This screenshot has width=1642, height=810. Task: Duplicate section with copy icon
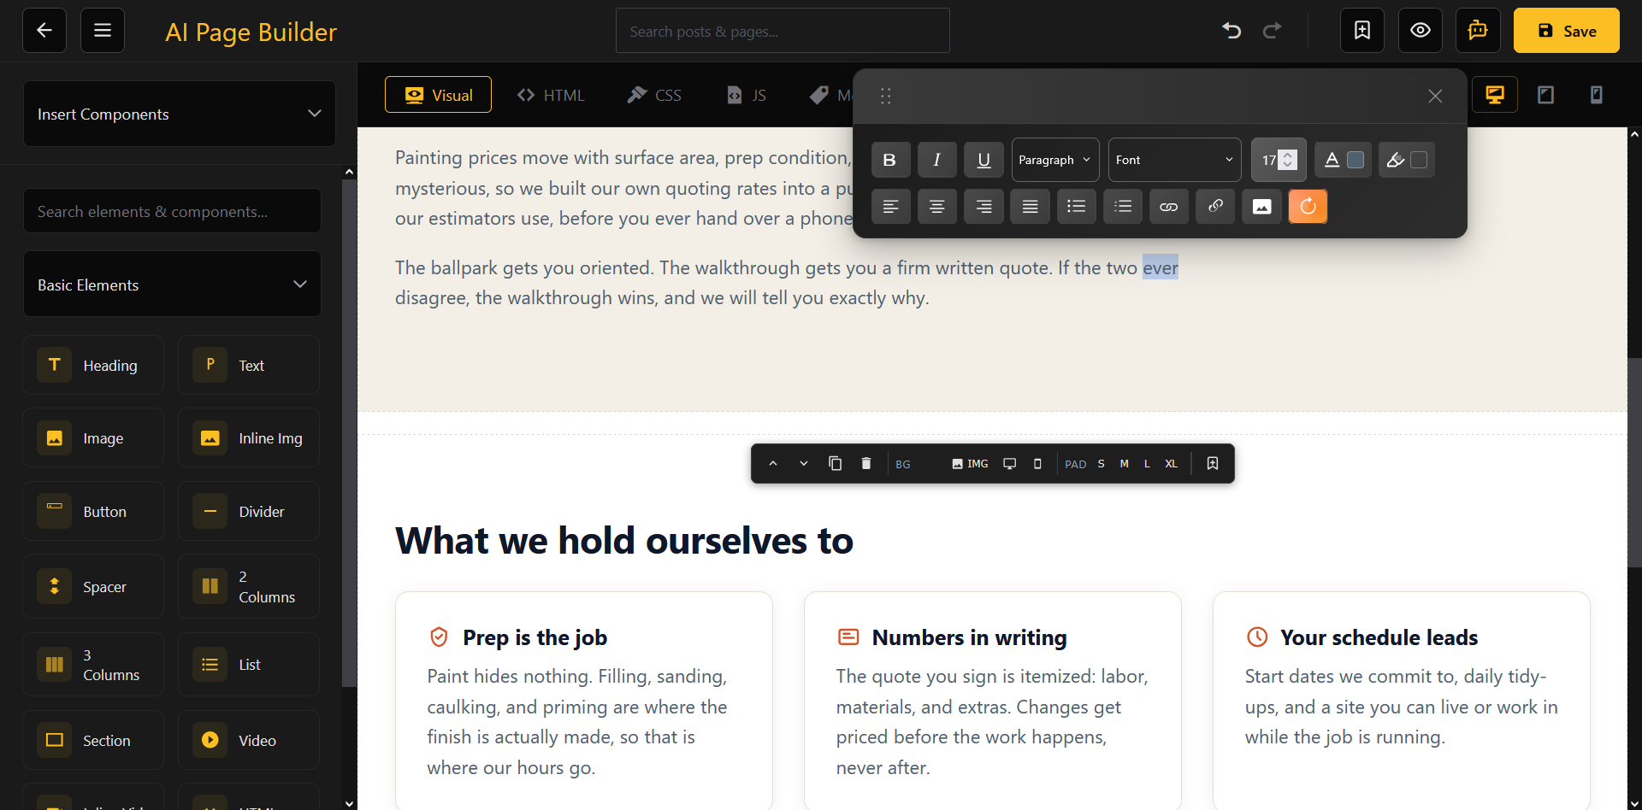(x=836, y=463)
